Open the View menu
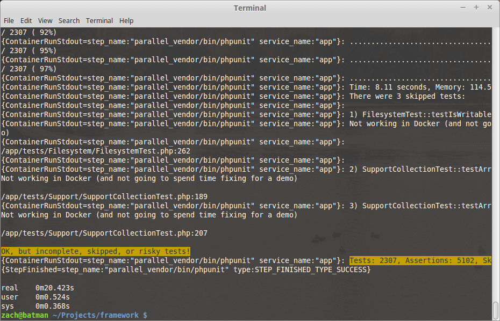Viewport: 500px width, 321px height. [x=45, y=20]
